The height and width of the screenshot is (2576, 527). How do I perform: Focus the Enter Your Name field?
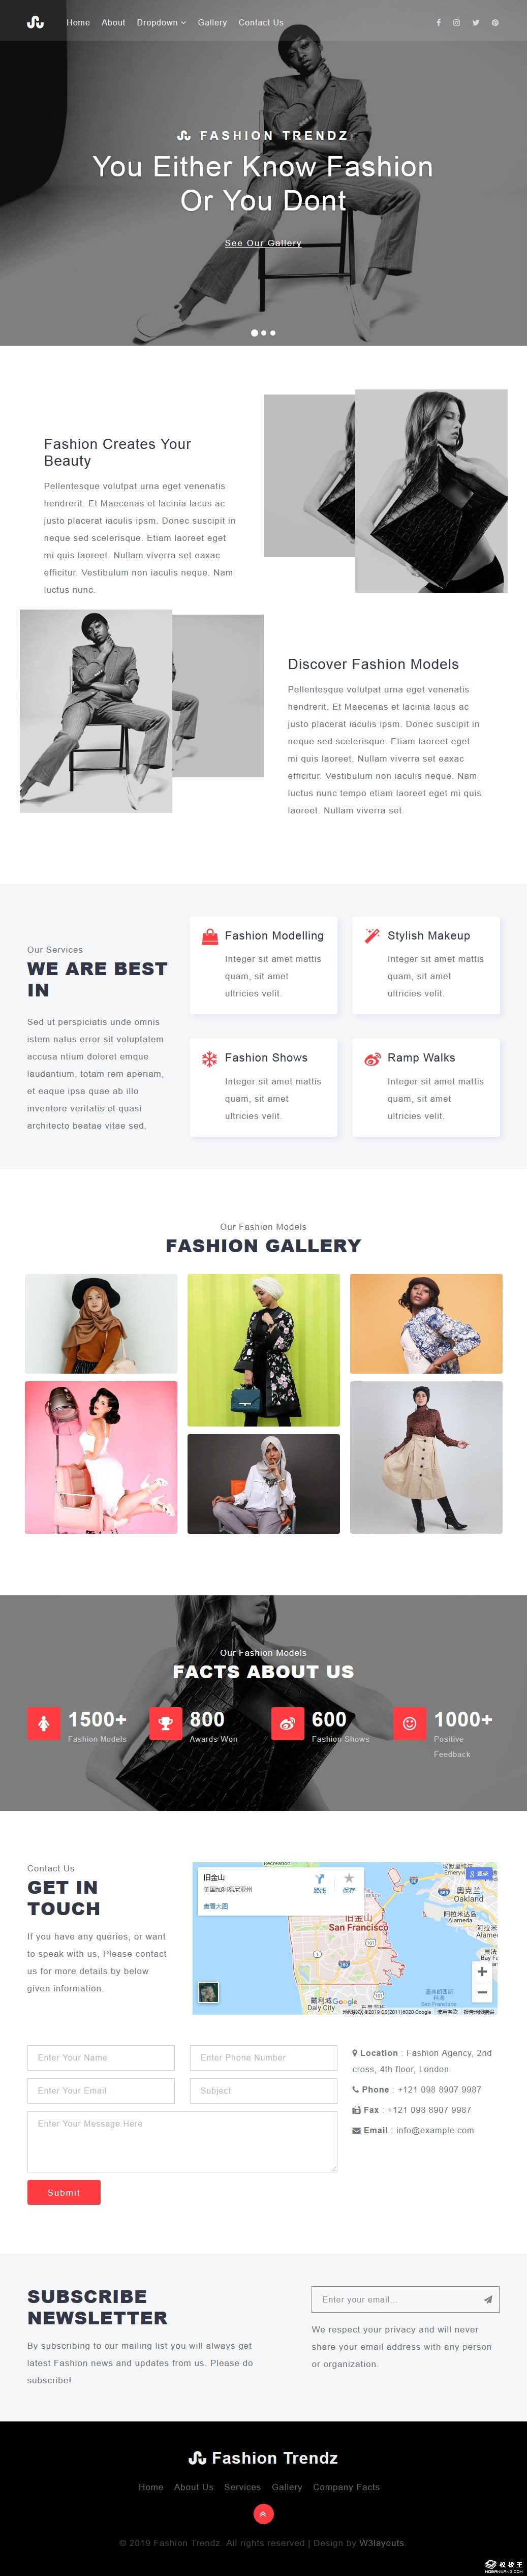[101, 2057]
